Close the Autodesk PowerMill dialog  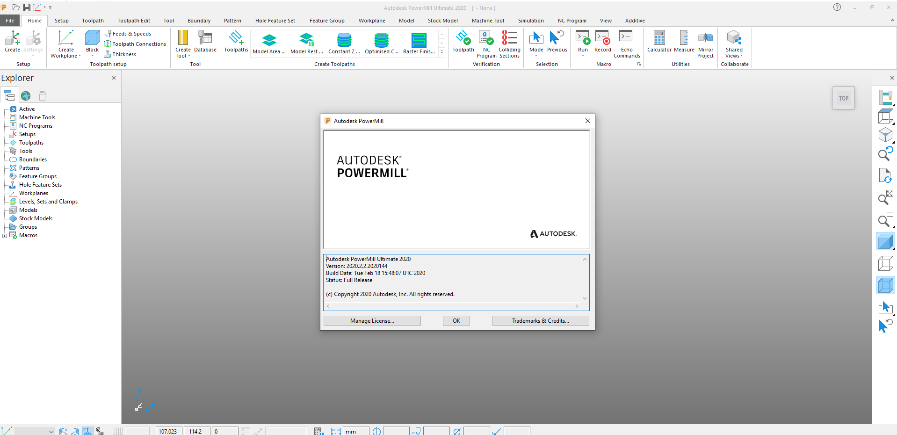[588, 121]
